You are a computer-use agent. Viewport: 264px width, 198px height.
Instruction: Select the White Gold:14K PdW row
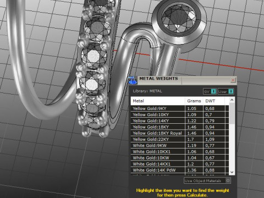(180, 170)
